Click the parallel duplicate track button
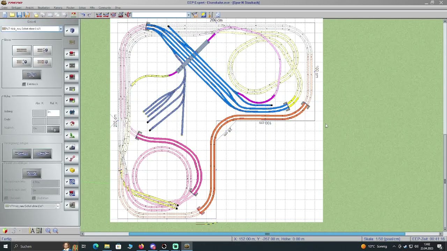447x251 pixels. (x=32, y=174)
